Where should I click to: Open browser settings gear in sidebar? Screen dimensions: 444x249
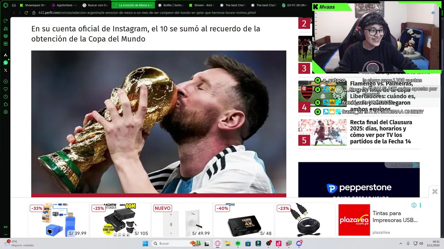pyautogui.click(x=6, y=112)
